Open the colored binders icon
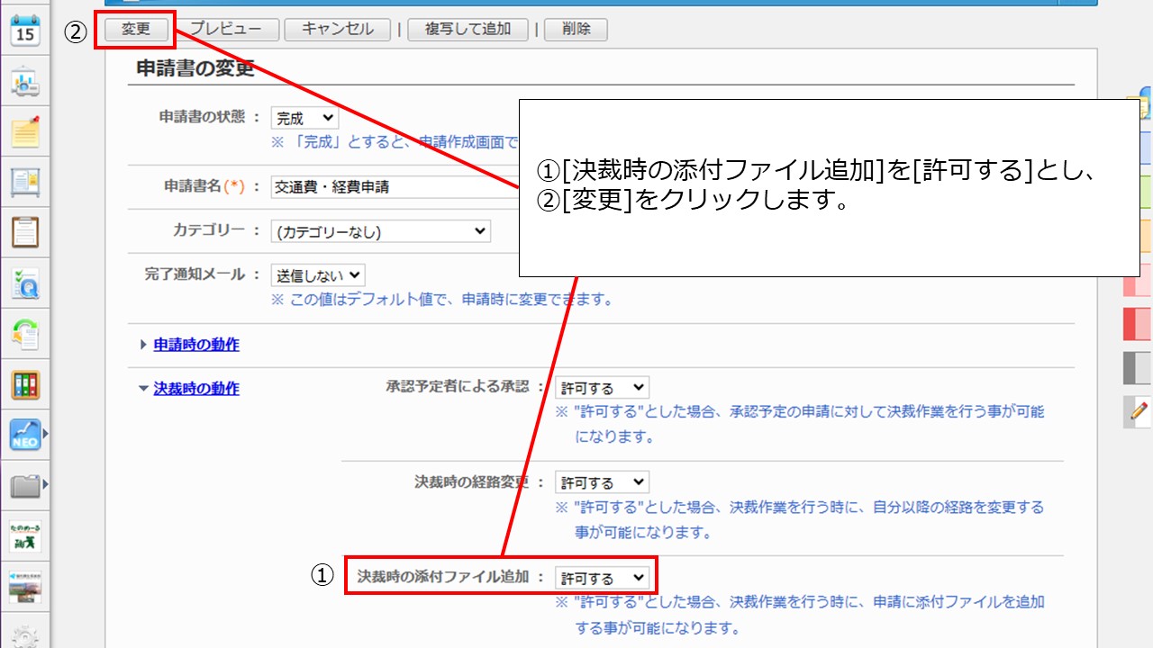1153x648 pixels. click(25, 385)
